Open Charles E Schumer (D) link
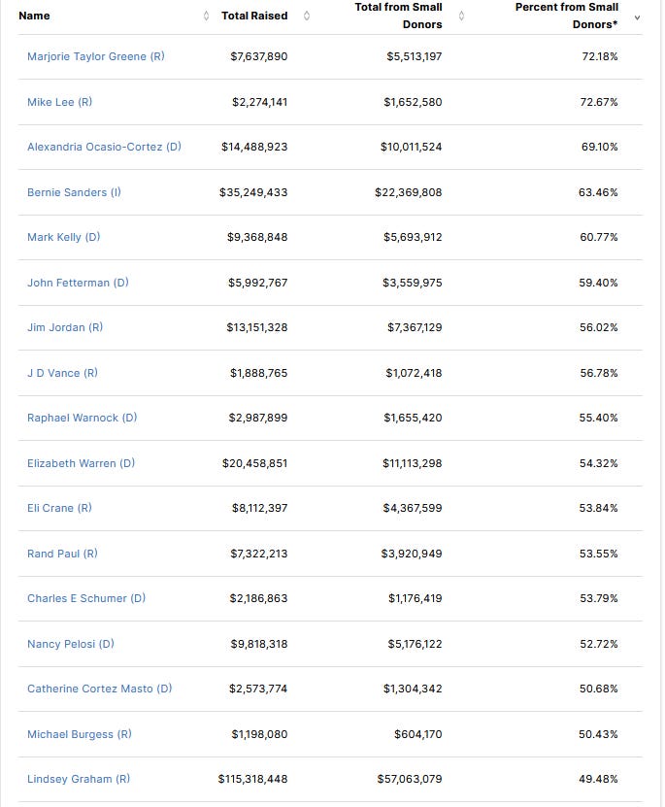The height and width of the screenshot is (807, 665). [86, 598]
